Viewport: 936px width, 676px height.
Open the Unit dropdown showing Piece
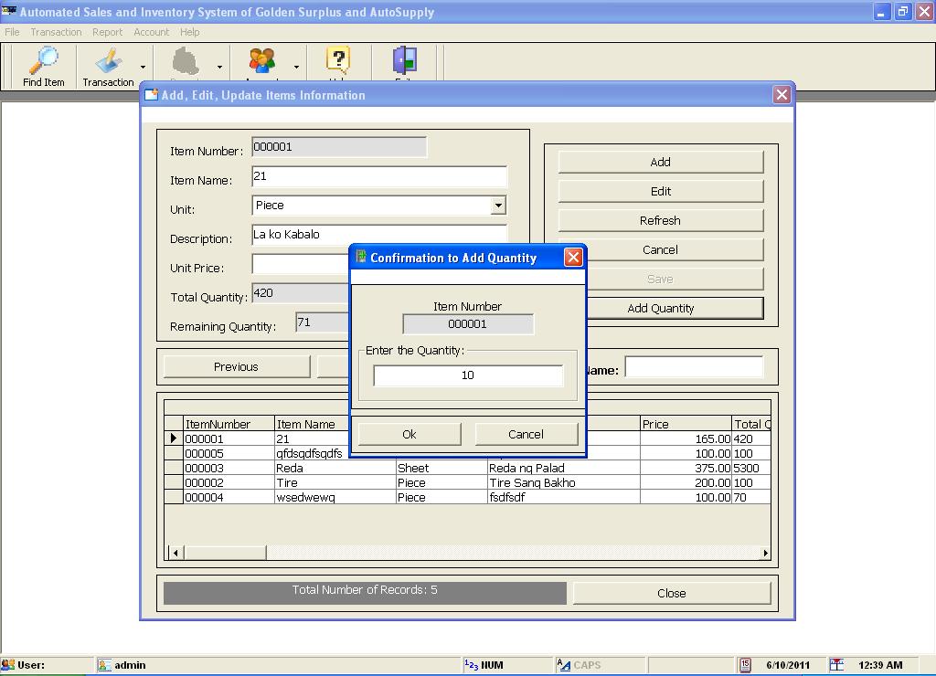(500, 206)
